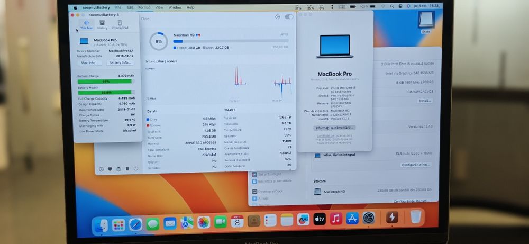Select Desktop și Dock in Settings sidebar
The width and height of the screenshot is (529, 244).
(x=268, y=192)
